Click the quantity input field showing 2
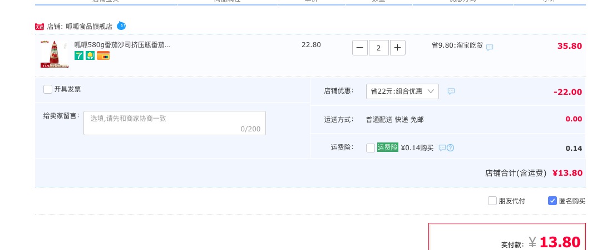Image resolution: width=602 pixels, height=250 pixels. 379,48
